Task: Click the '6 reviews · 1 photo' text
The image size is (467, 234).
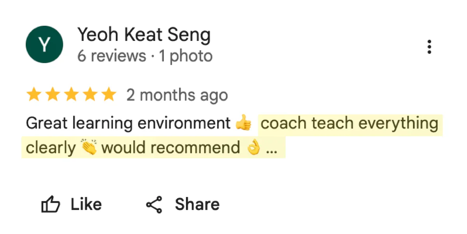Action: click(145, 56)
